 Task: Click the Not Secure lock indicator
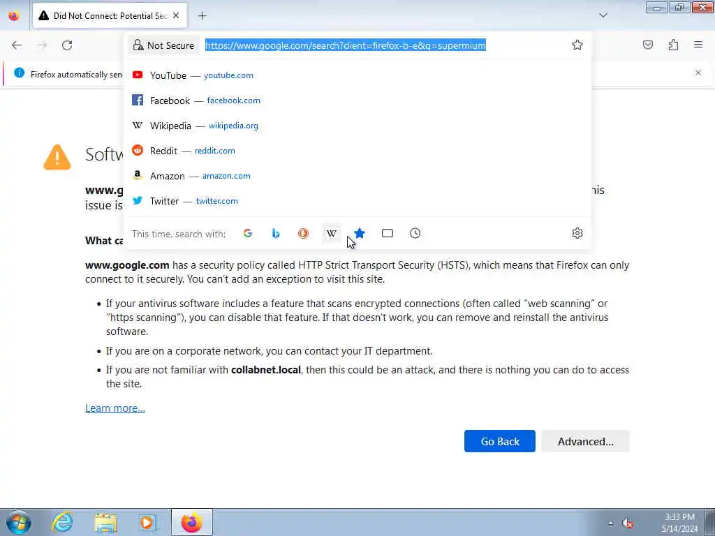163,45
